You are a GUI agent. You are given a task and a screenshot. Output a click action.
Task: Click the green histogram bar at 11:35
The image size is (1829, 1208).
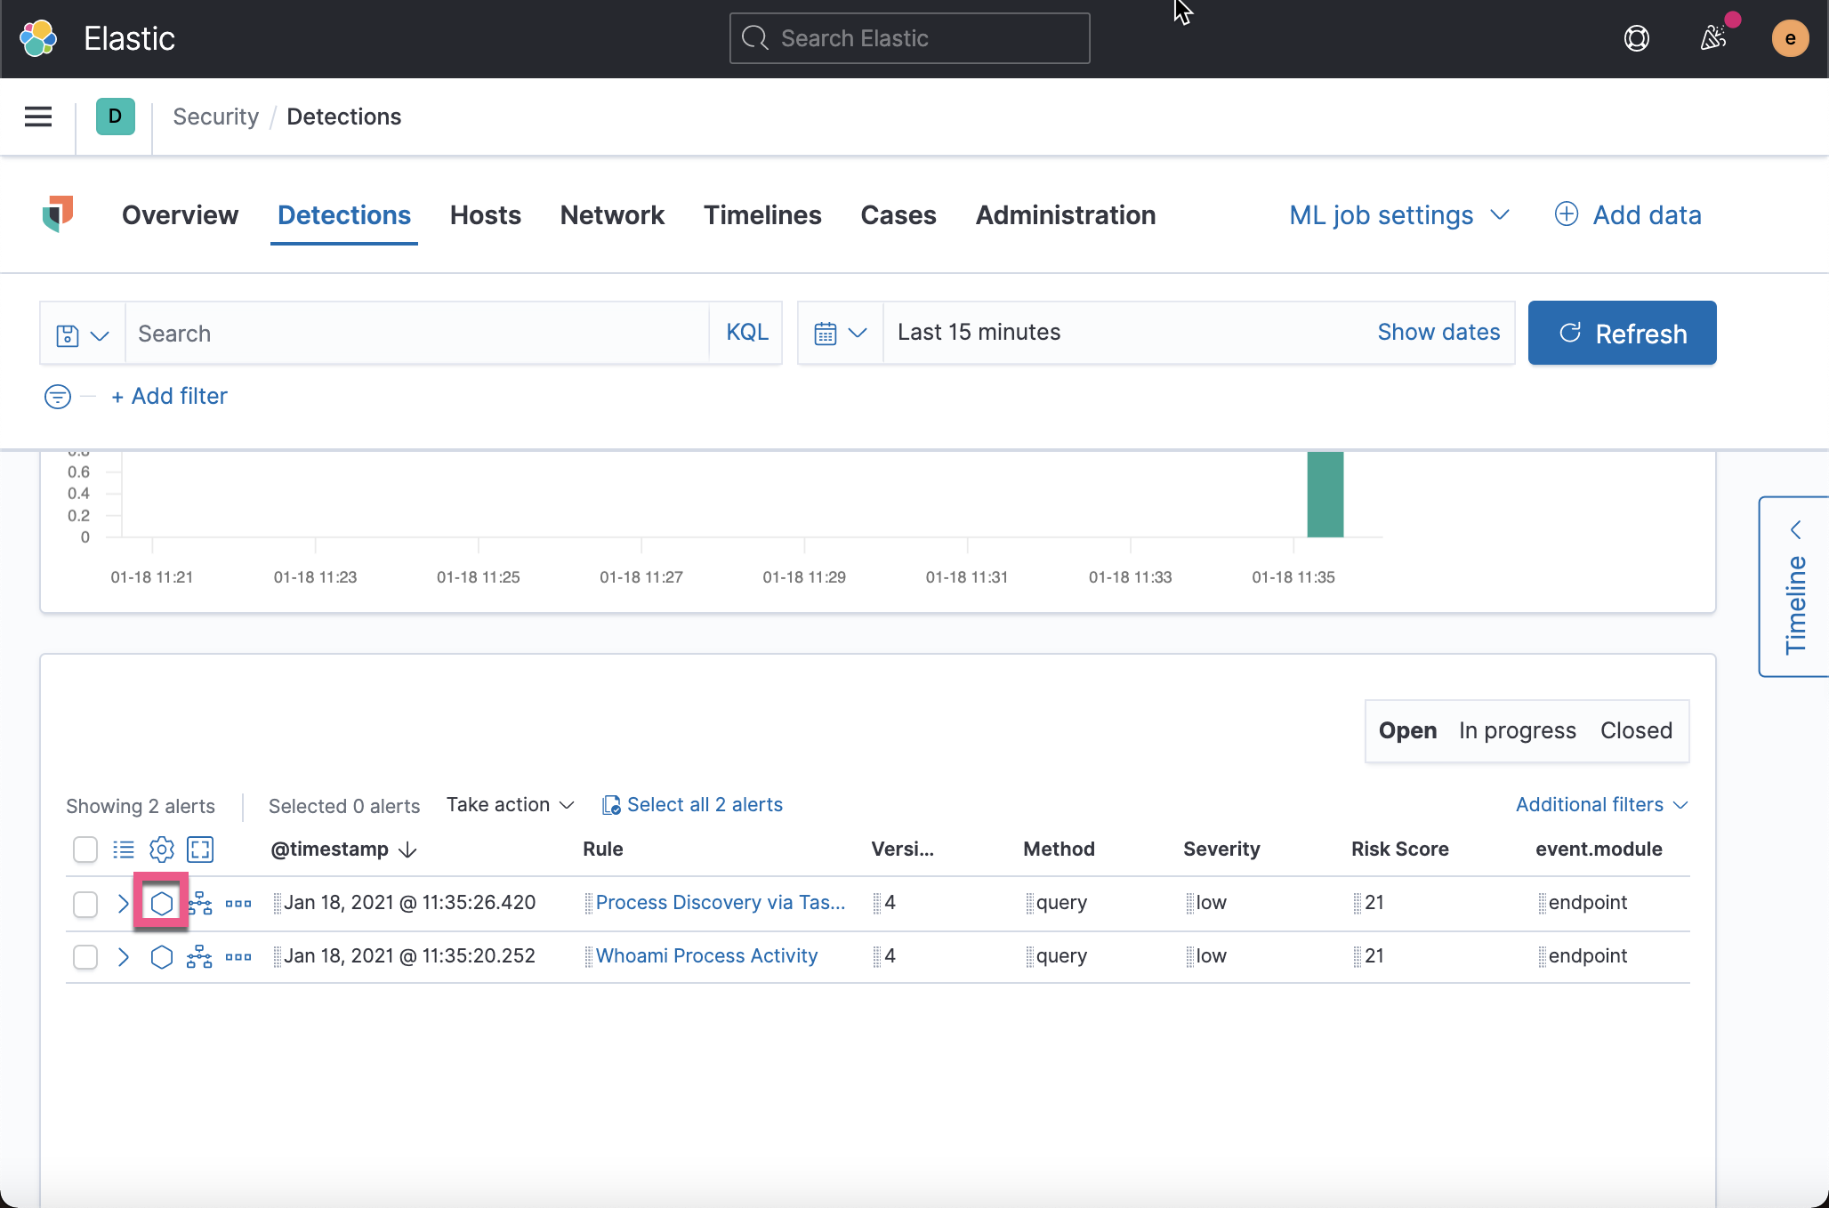pyautogui.click(x=1325, y=495)
